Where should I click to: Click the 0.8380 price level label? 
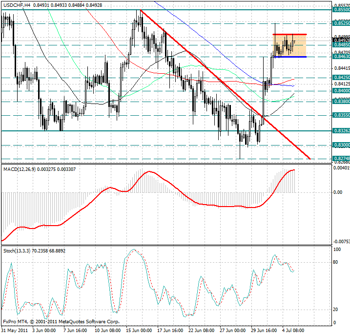341,102
